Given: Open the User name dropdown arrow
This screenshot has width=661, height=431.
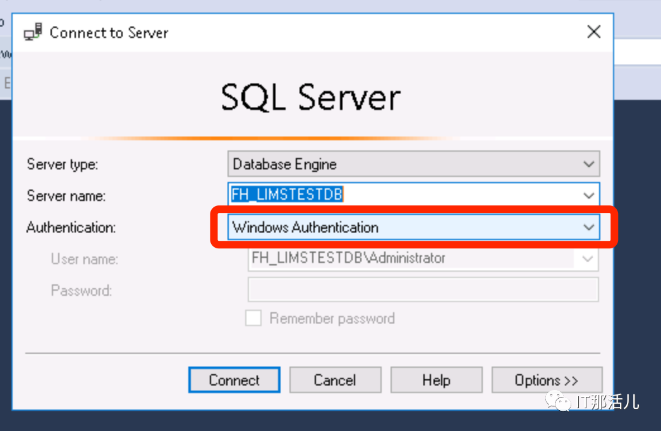Looking at the screenshot, I should (x=588, y=258).
